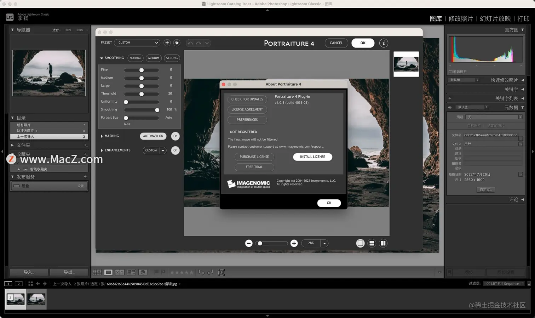Switch to Loupe view in Lightroom toolbar
Viewport: 535px width, 318px height.
[108, 272]
